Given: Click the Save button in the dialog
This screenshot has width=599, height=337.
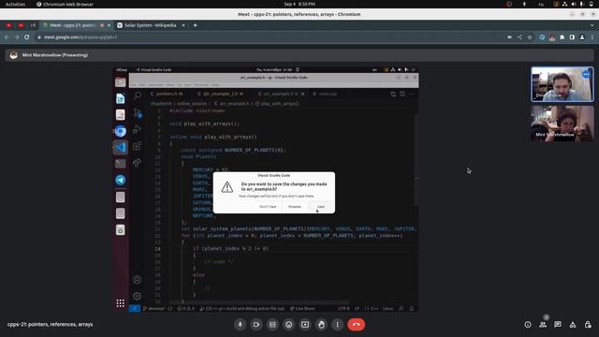Looking at the screenshot, I should point(320,206).
